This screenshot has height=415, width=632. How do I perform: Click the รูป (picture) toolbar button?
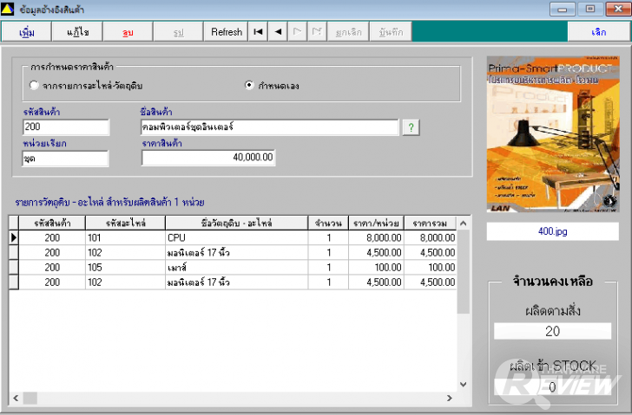[x=179, y=32]
